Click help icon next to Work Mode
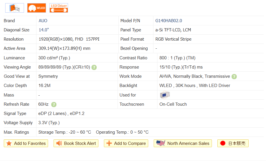Screen dimensions: 266x161 (x=234, y=77)
